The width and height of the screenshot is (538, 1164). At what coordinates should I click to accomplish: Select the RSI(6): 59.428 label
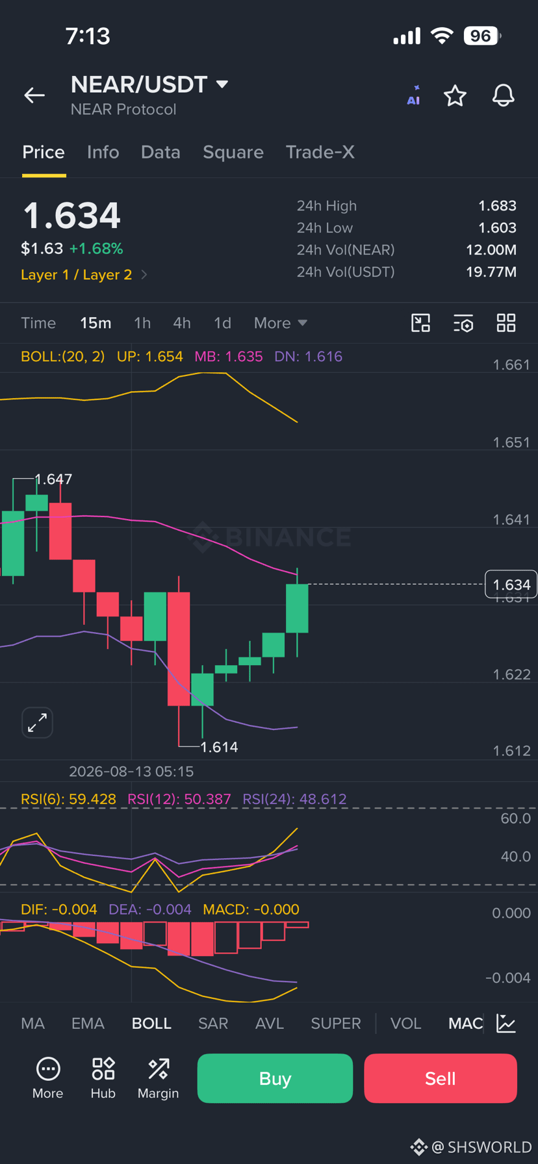(68, 799)
